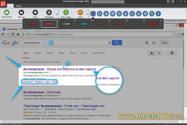This screenshot has width=187, height=125.
Task: Open the 'Screenpresso - Download' result link
Action: coord(42,92)
